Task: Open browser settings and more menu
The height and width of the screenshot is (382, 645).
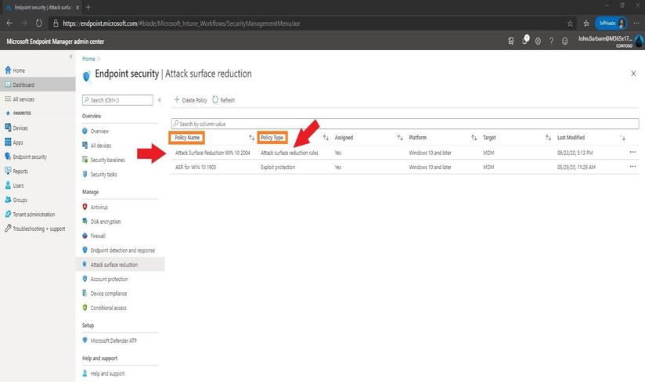Action: pyautogui.click(x=636, y=23)
